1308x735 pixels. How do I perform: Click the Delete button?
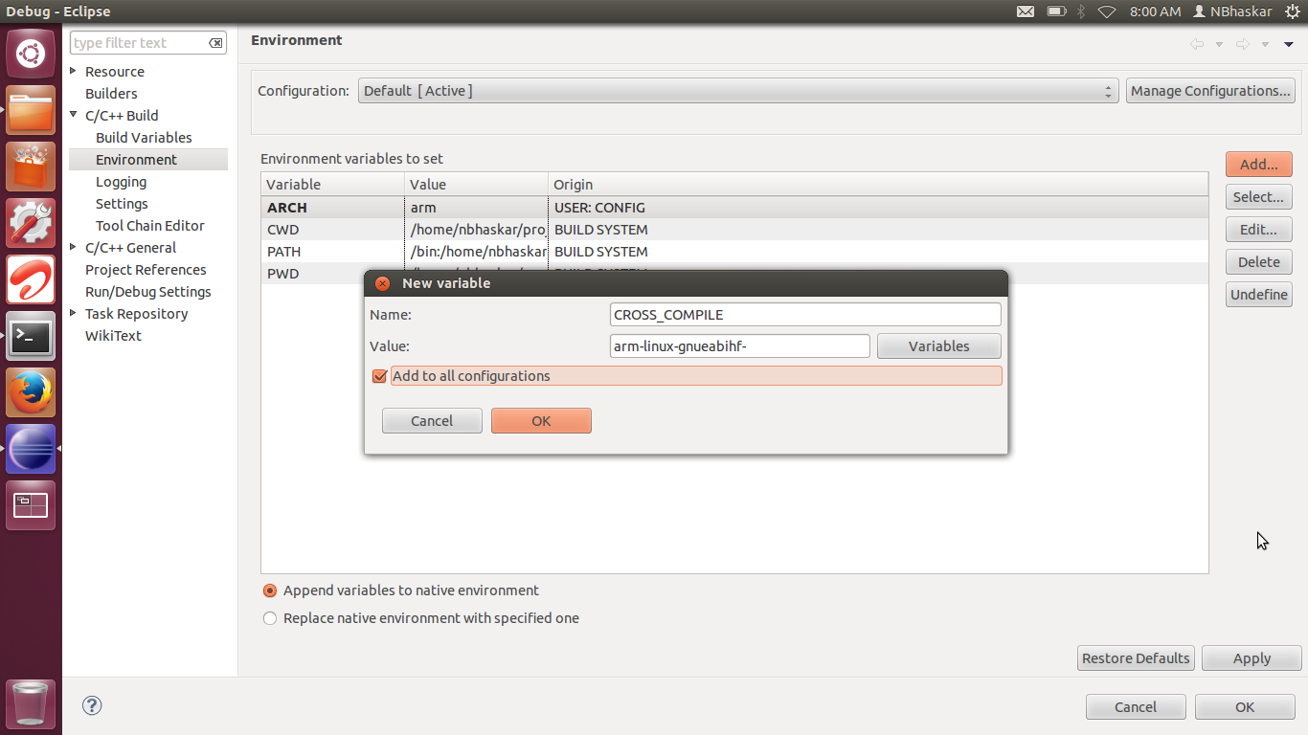pyautogui.click(x=1259, y=262)
